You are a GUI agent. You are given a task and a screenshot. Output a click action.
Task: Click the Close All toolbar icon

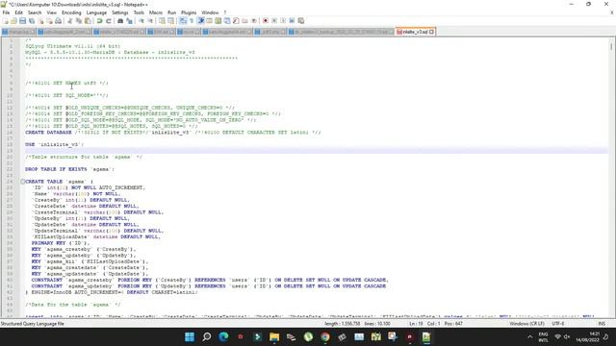point(49,20)
